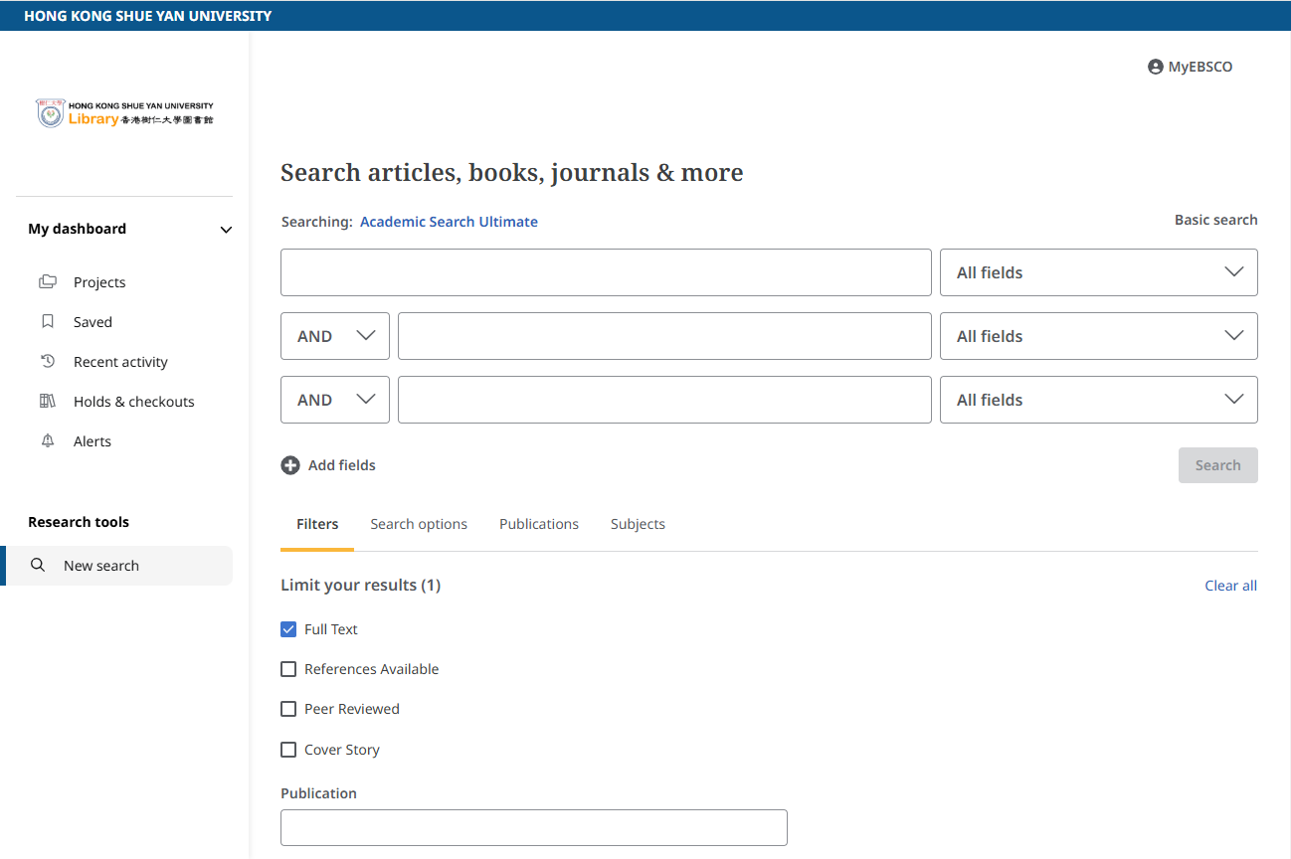This screenshot has height=859, width=1291.
Task: Click the Clear all link
Action: point(1230,586)
